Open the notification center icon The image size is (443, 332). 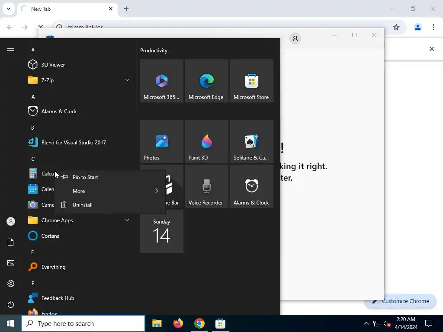pyautogui.click(x=429, y=323)
